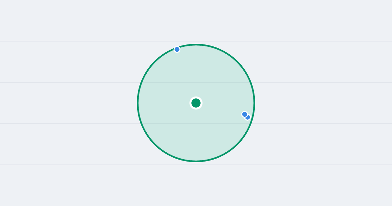The width and height of the screenshot is (392, 206).
Task: Click the shaded circle interior just below the center marker
Action: tap(196, 118)
